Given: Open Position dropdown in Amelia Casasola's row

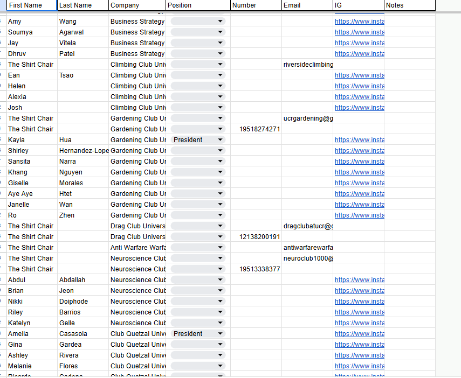Looking at the screenshot, I should tap(220, 334).
